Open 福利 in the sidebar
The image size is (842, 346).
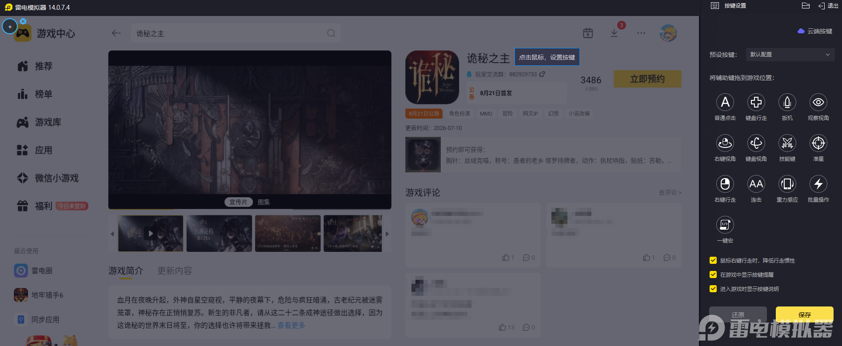point(35,206)
